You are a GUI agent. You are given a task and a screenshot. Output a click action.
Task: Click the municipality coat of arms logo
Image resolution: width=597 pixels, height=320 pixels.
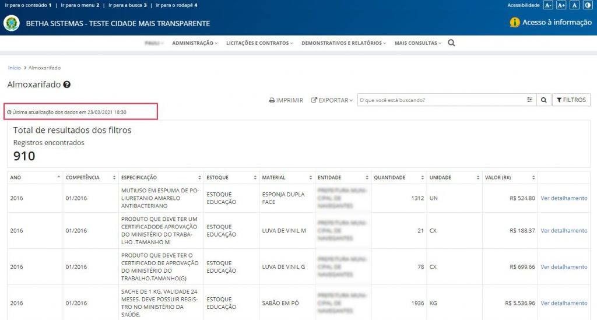[11, 23]
